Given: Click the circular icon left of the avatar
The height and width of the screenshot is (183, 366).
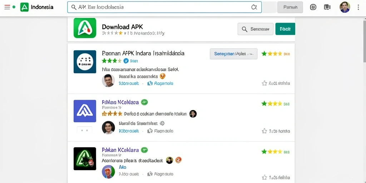Looking at the screenshot, I should pos(313,7).
